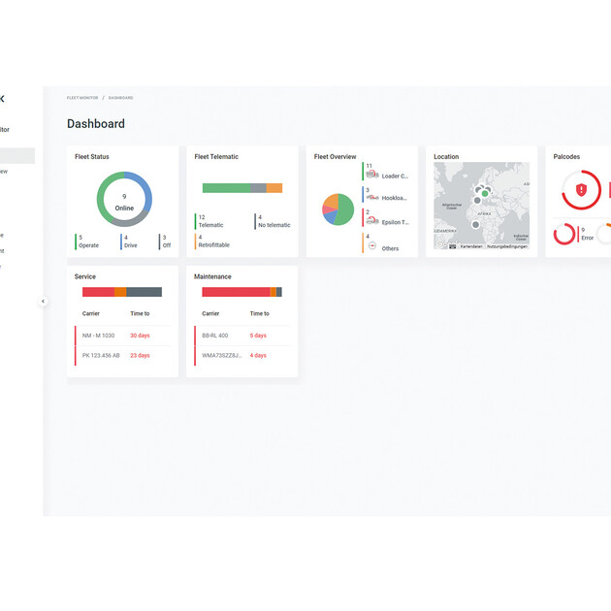This screenshot has width=611, height=611.
Task: Open the Nutzungsbedingungen link on the map
Action: coord(507,246)
